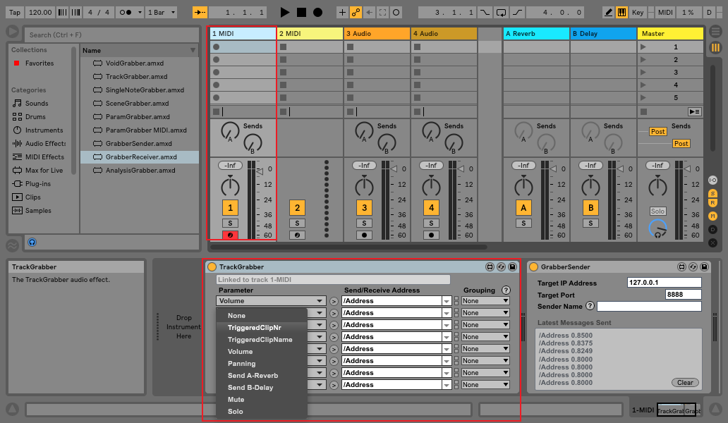Solo track 3 Audio
Image resolution: width=728 pixels, height=423 pixels.
[x=364, y=223]
